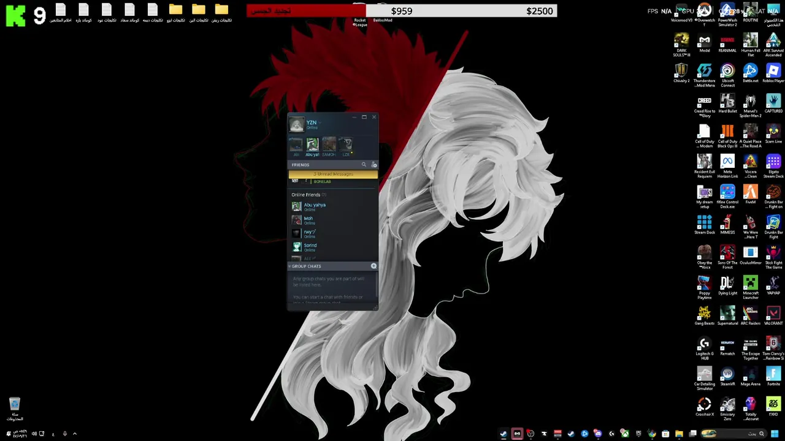Image resolution: width=785 pixels, height=441 pixels.
Task: Open the DARK SOULS III shortcut
Action: [681, 45]
